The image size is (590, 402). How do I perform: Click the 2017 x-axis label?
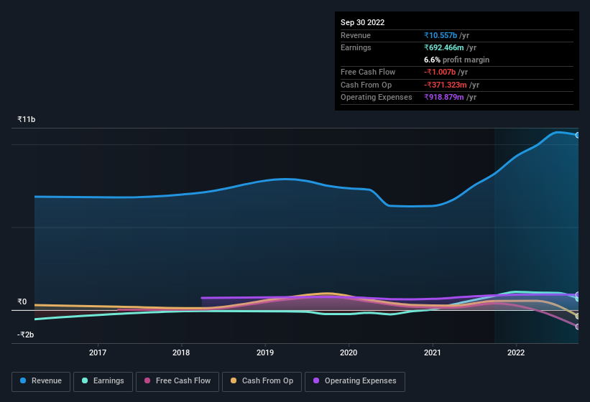point(98,352)
